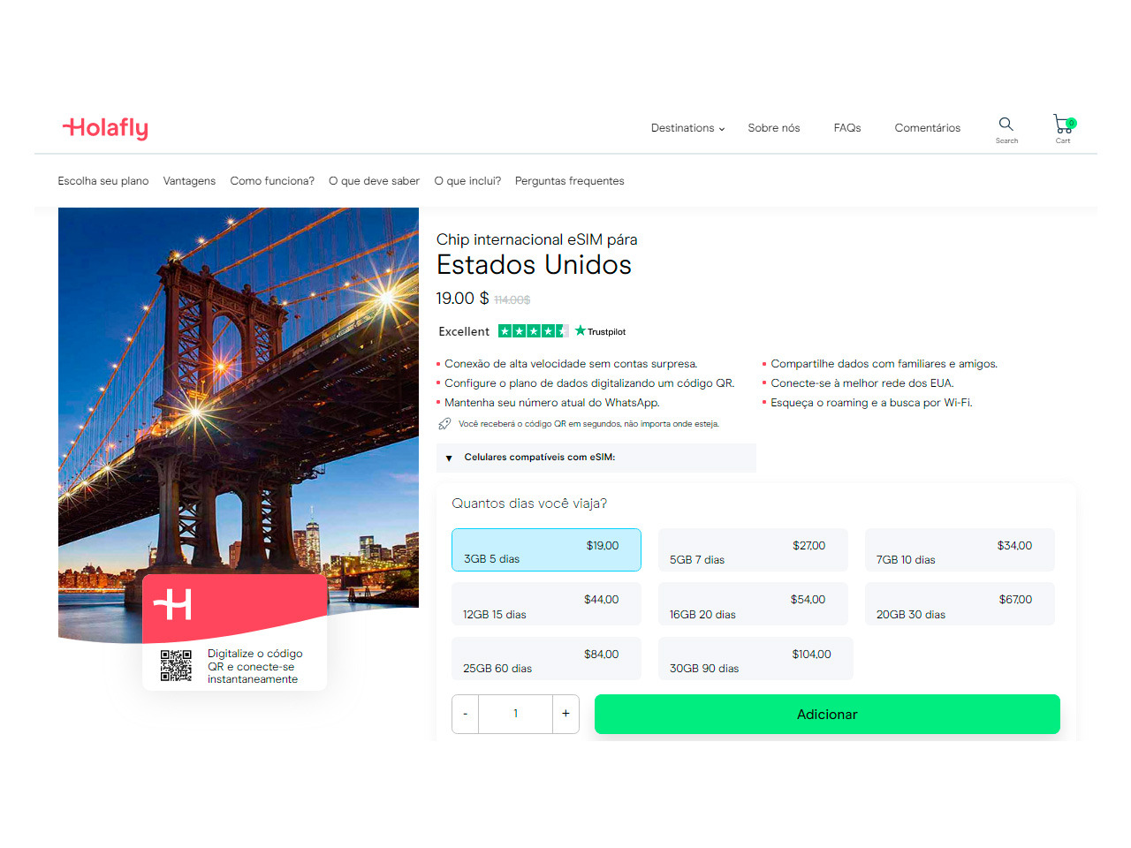Expand the Destinations dropdown menu
This screenshot has width=1131, height=848.
point(687,128)
